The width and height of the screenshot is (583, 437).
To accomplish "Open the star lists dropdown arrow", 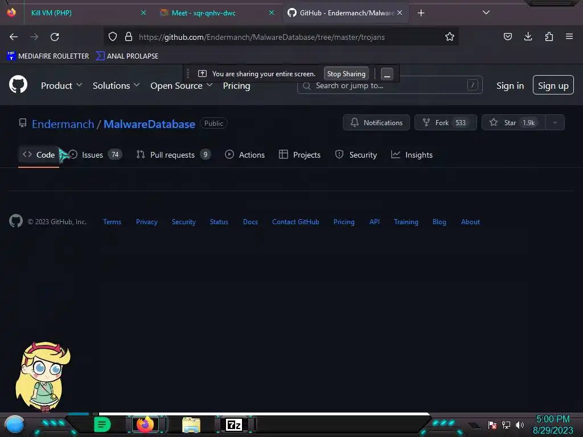I will [555, 123].
